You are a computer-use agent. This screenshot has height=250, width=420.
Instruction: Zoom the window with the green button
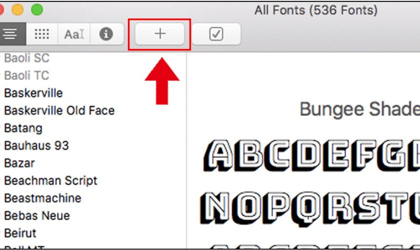(37, 9)
